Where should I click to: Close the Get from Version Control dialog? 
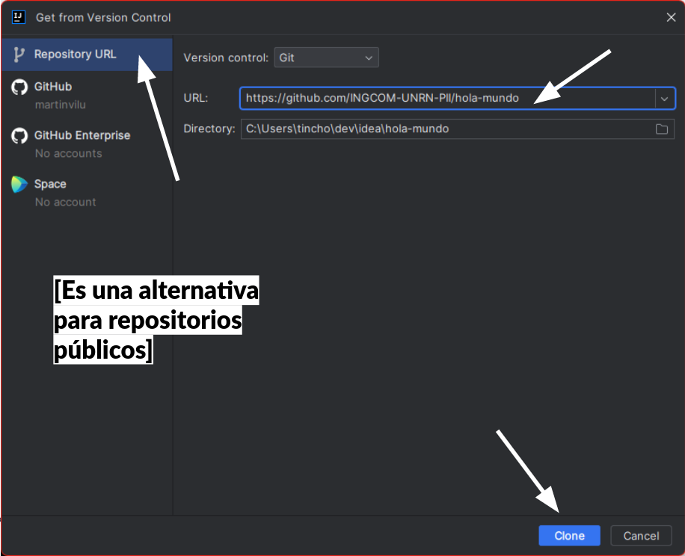670,17
